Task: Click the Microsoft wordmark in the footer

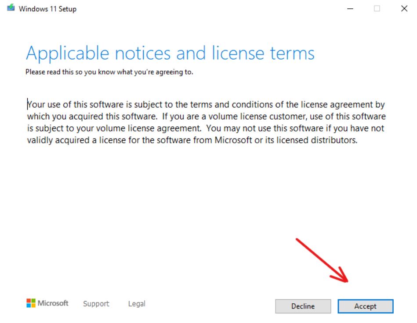Action: tap(53, 303)
